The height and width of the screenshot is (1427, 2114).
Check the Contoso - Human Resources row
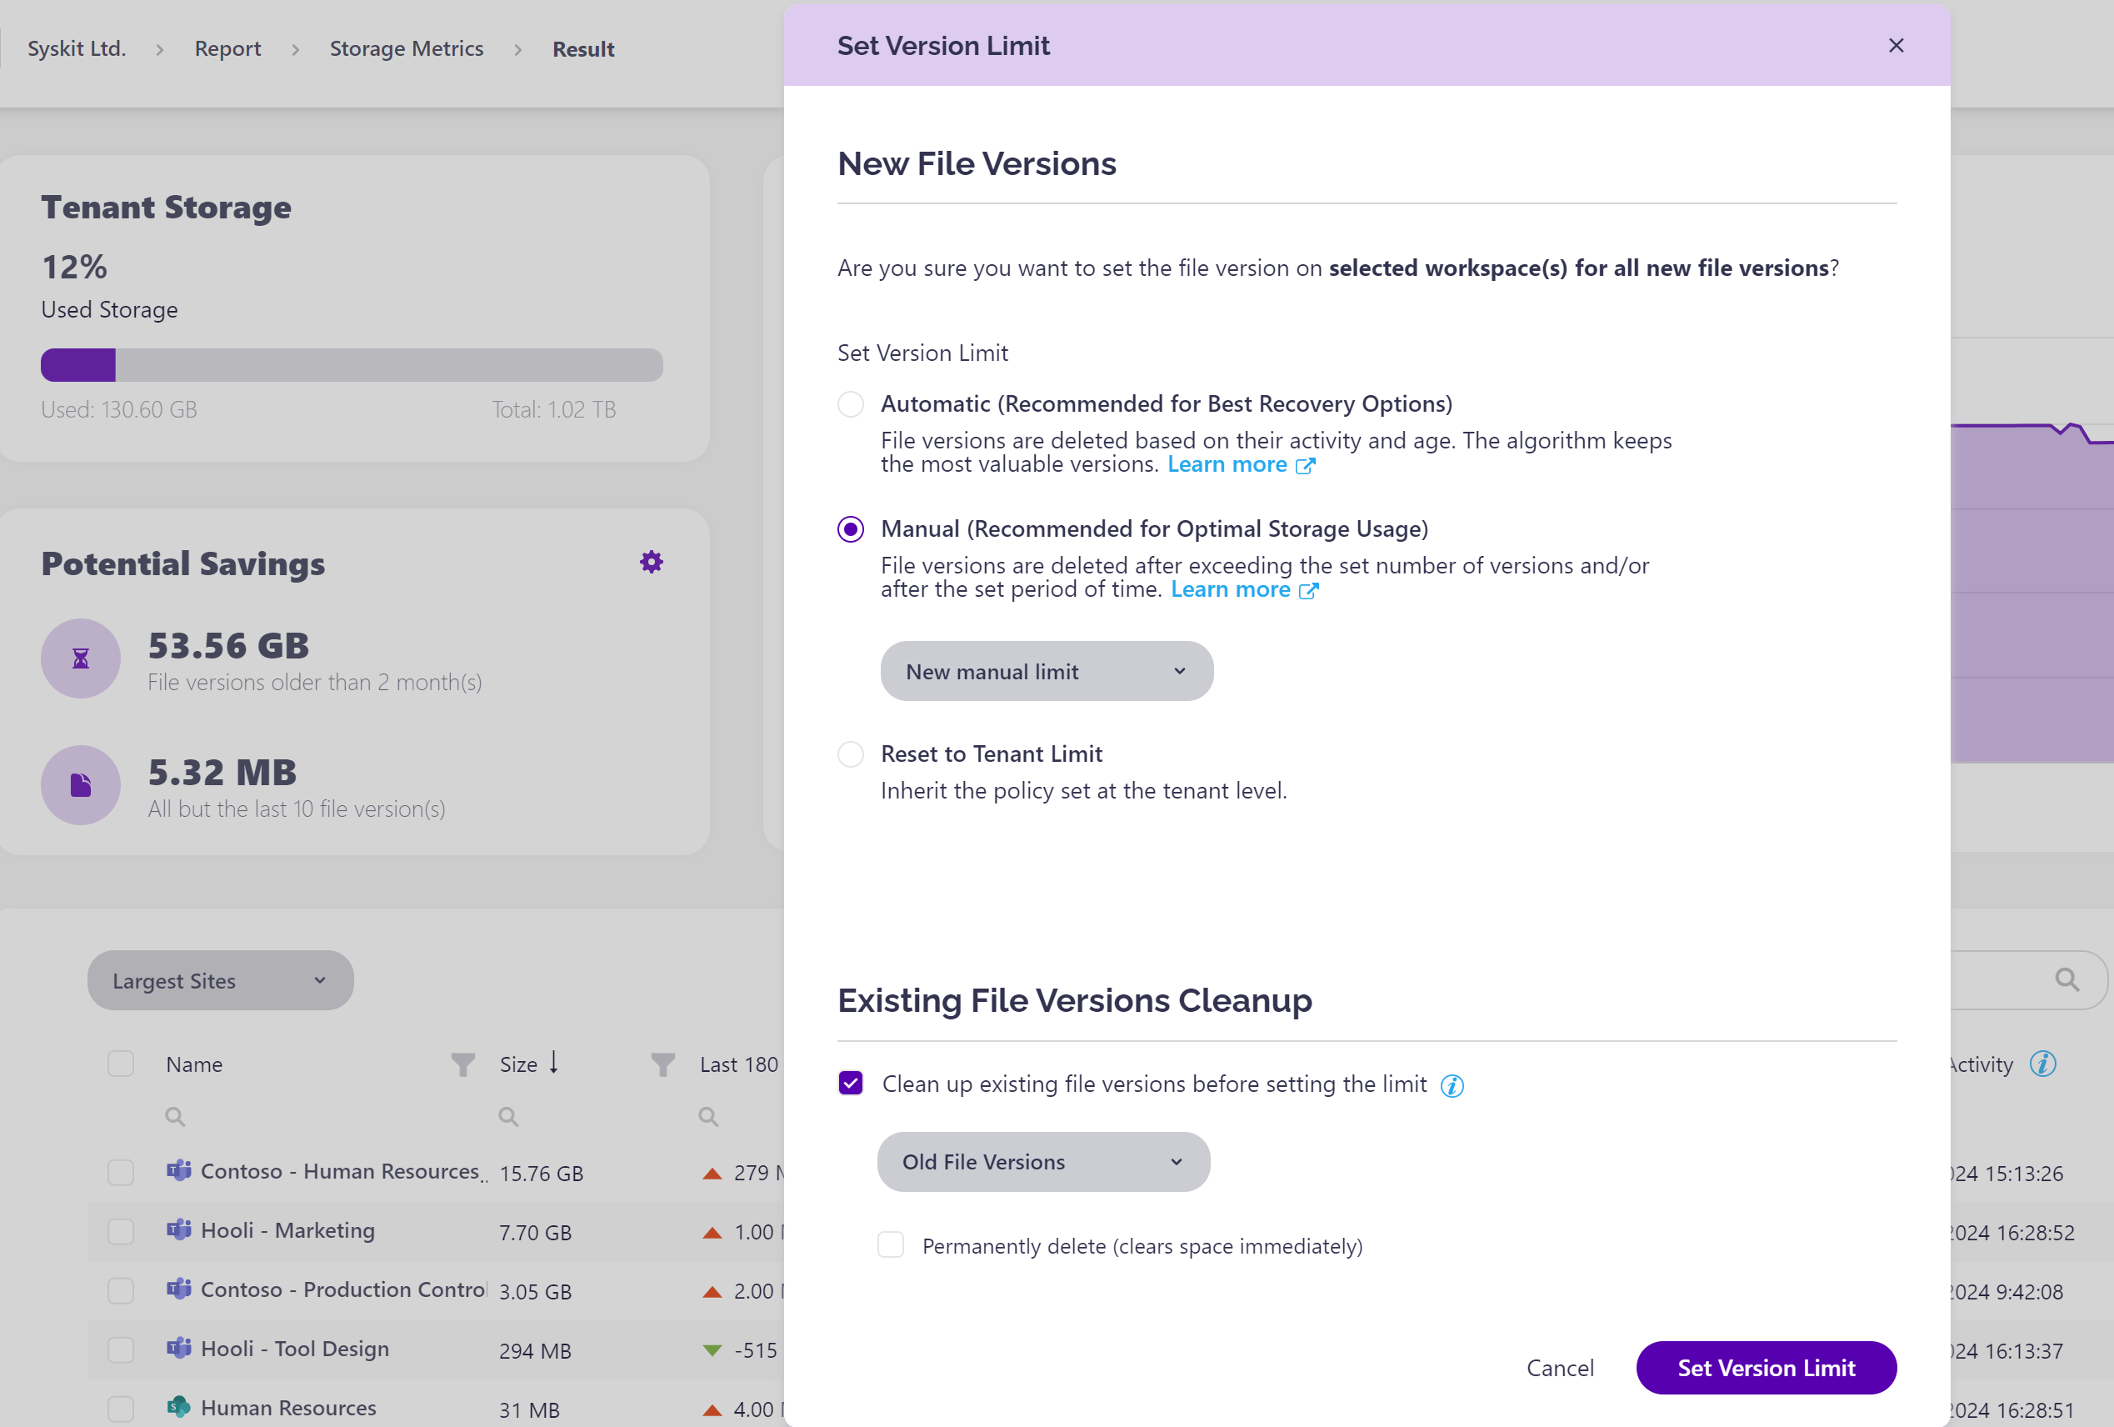[121, 1172]
